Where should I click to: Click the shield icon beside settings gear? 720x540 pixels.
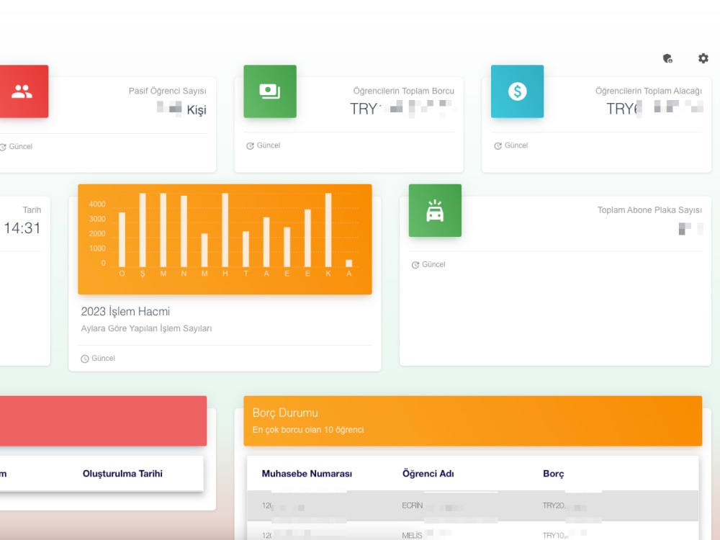pyautogui.click(x=667, y=58)
